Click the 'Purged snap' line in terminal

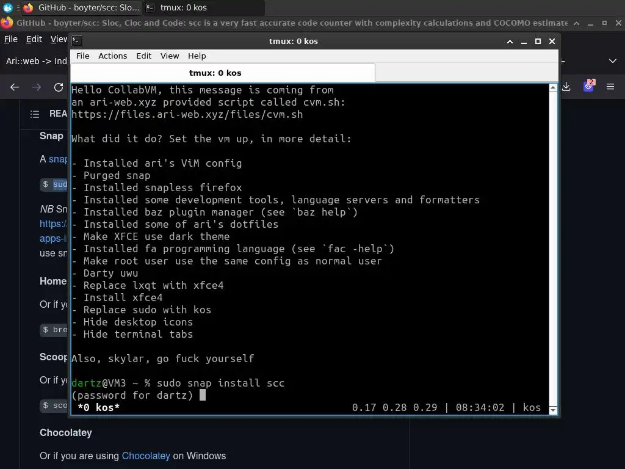pyautogui.click(x=111, y=175)
